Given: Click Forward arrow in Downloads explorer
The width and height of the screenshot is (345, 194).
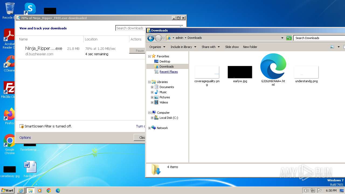Looking at the screenshot, I should pos(158,38).
